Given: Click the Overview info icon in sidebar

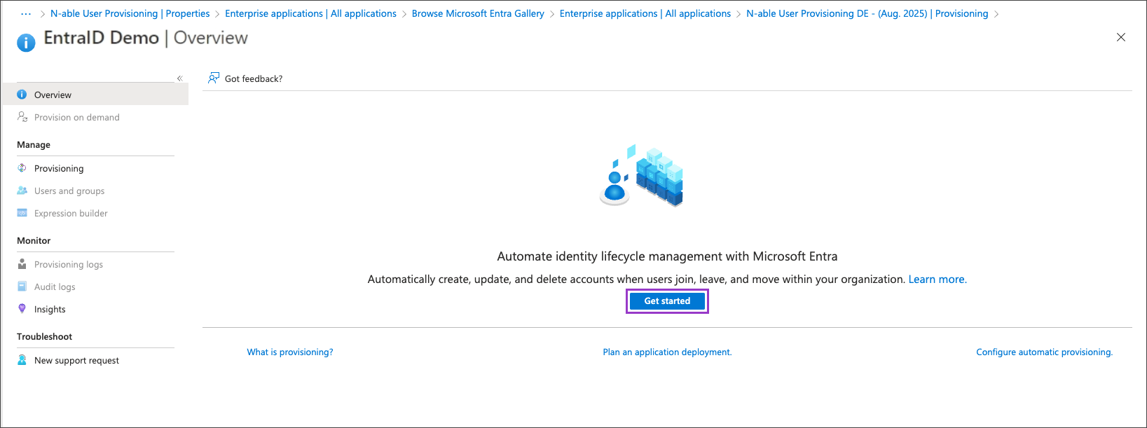Looking at the screenshot, I should pos(22,95).
